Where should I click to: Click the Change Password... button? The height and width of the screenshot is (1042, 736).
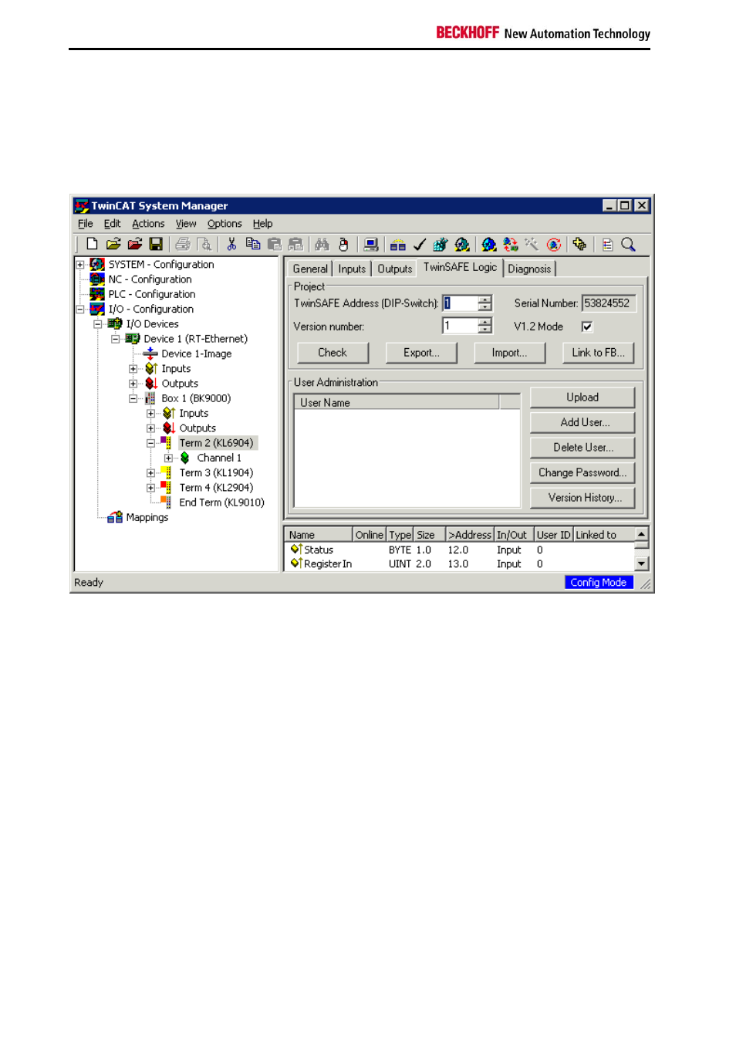click(582, 472)
